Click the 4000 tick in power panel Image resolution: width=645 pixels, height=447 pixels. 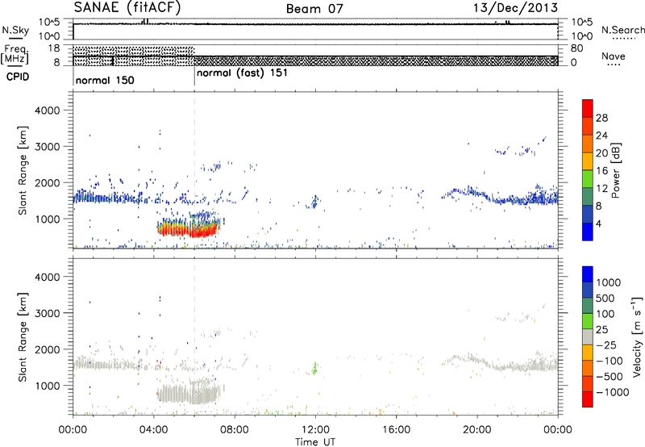47,111
